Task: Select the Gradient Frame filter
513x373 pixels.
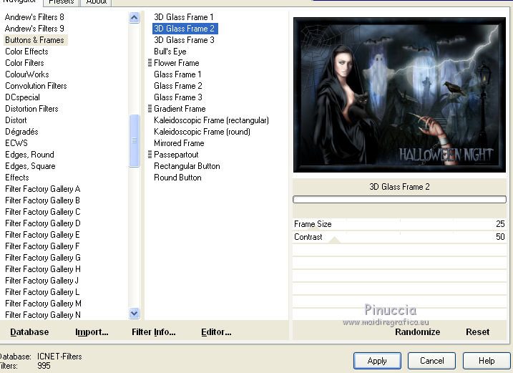Action: [x=180, y=109]
